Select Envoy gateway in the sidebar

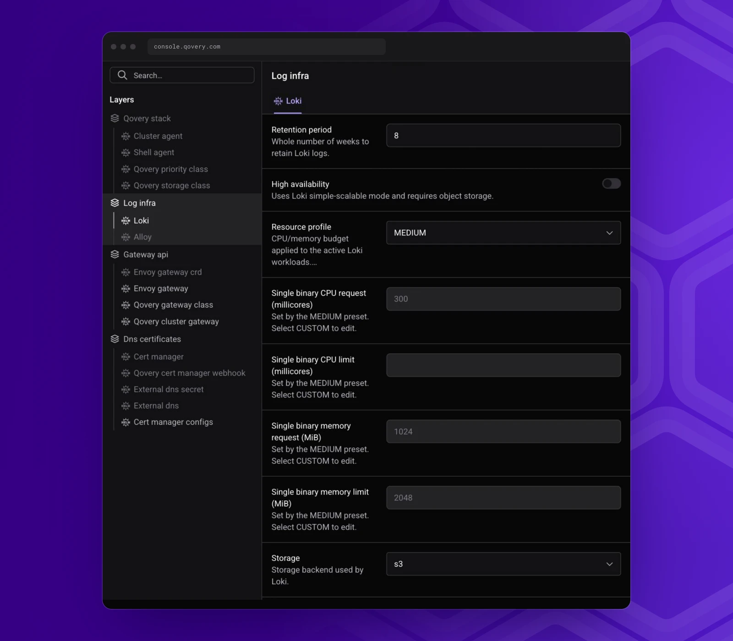(x=161, y=288)
